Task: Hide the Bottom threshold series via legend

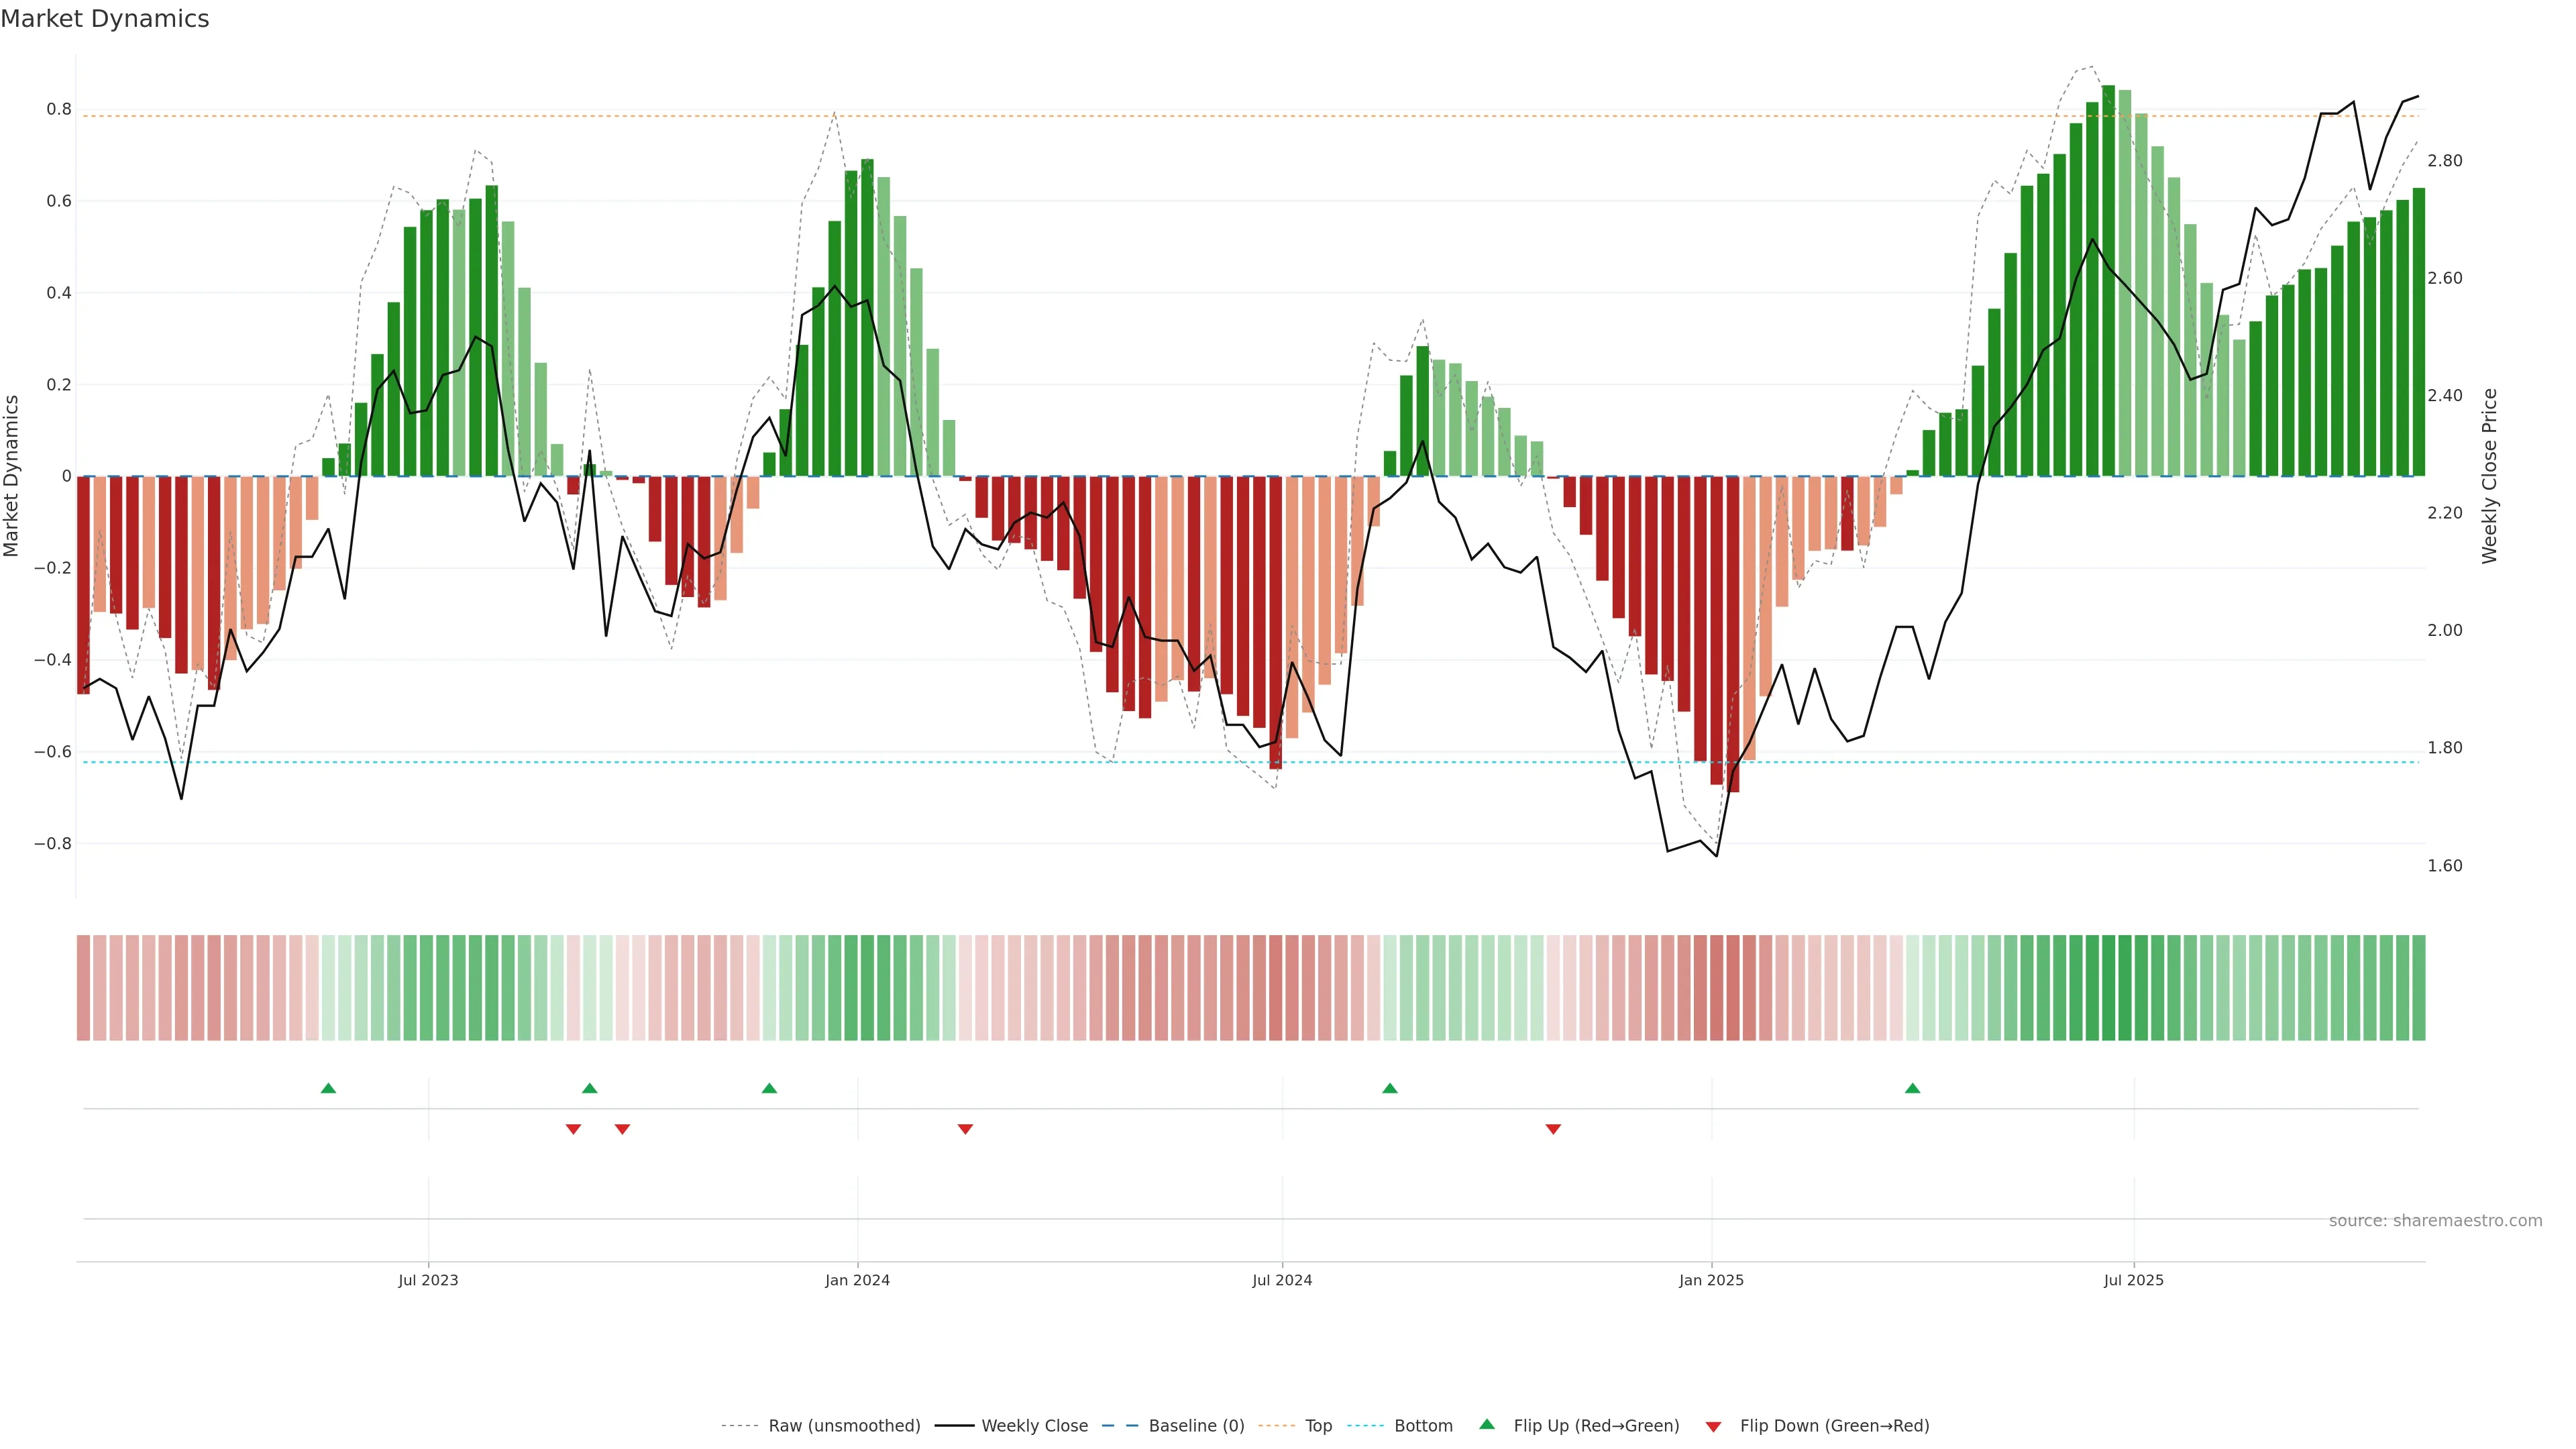Action: coord(1423,1426)
